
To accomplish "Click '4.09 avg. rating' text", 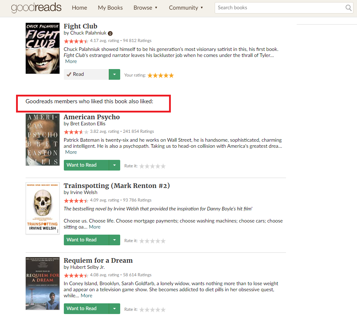I will [x=104, y=200].
